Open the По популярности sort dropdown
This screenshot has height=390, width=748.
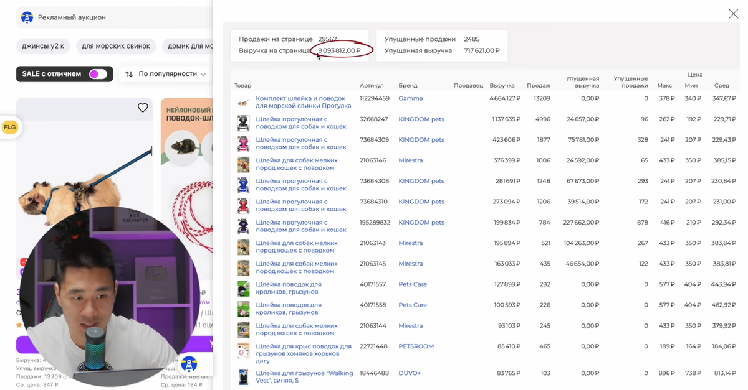click(172, 74)
